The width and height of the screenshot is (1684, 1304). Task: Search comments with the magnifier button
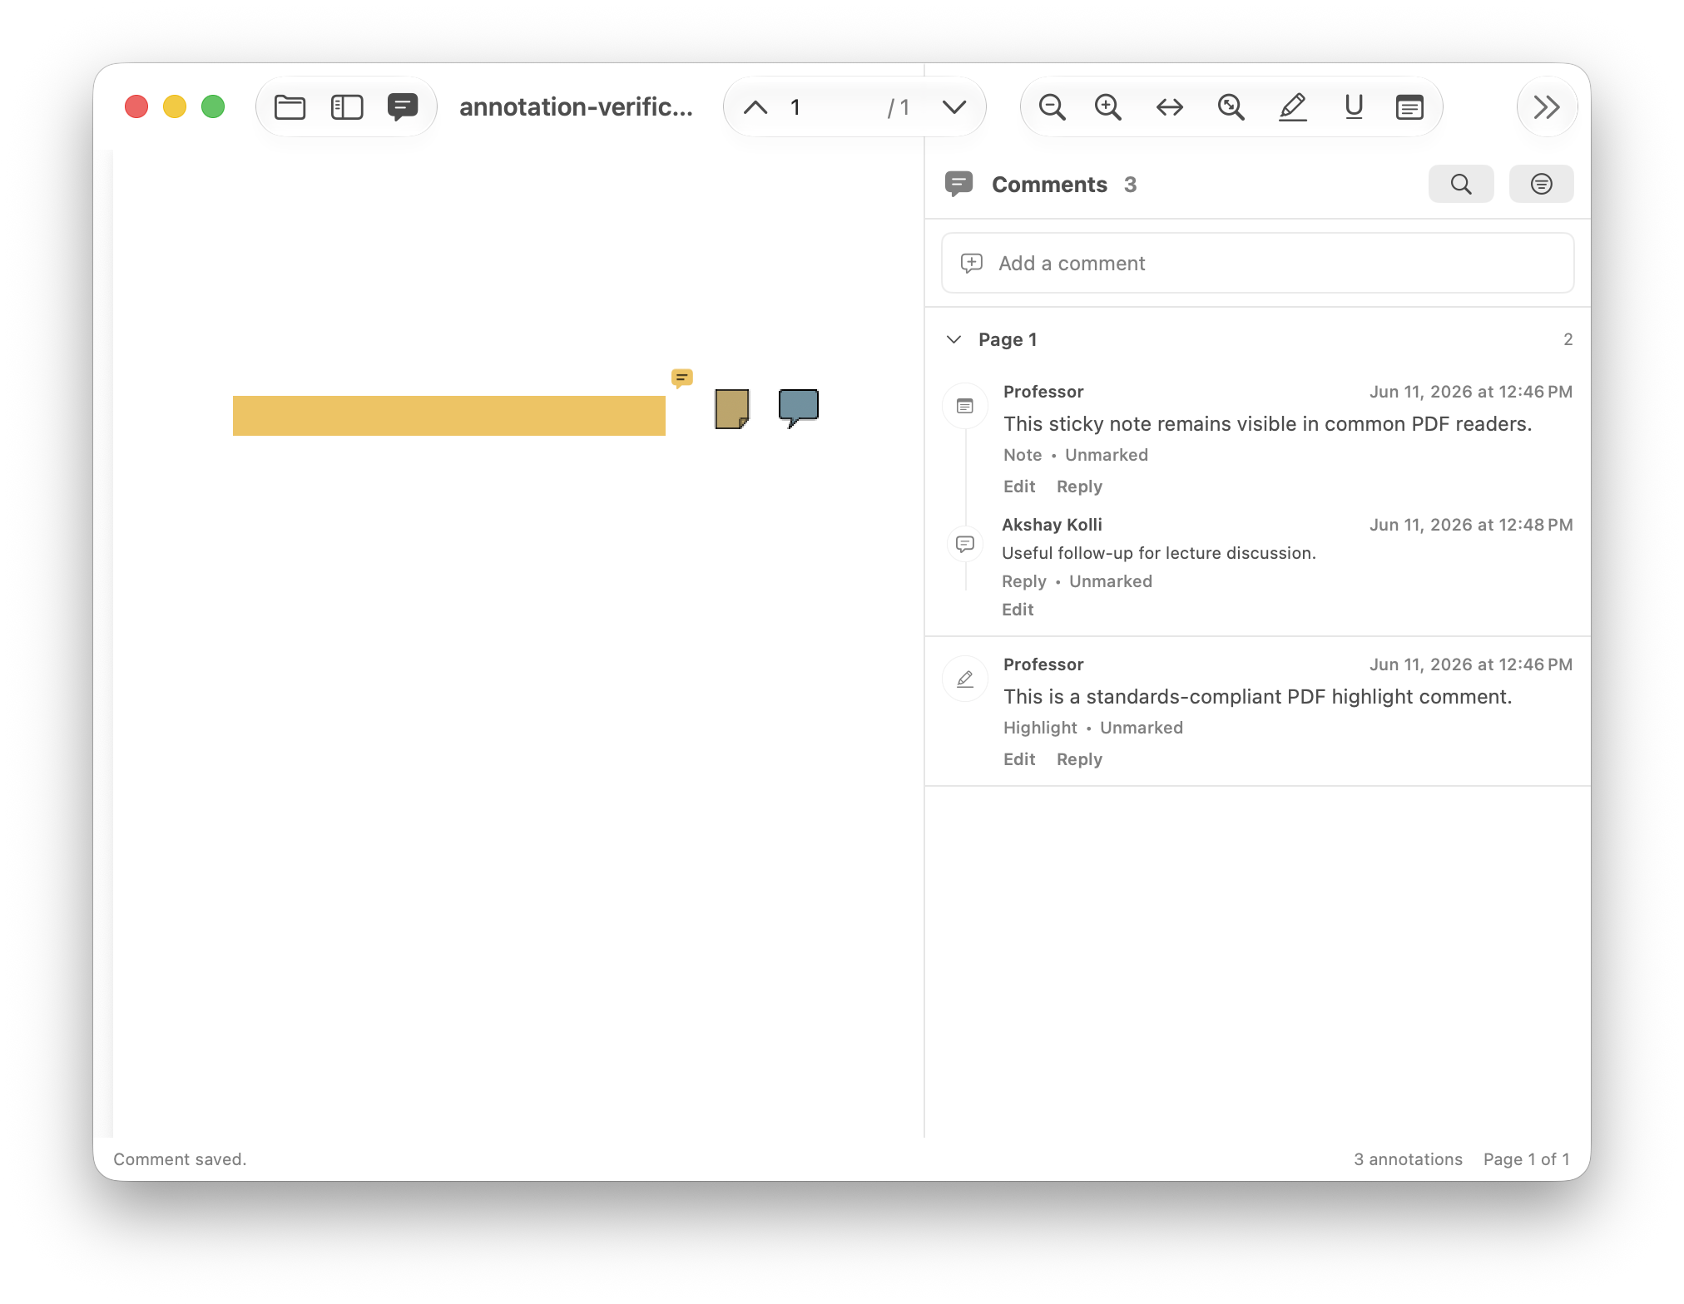click(x=1461, y=184)
